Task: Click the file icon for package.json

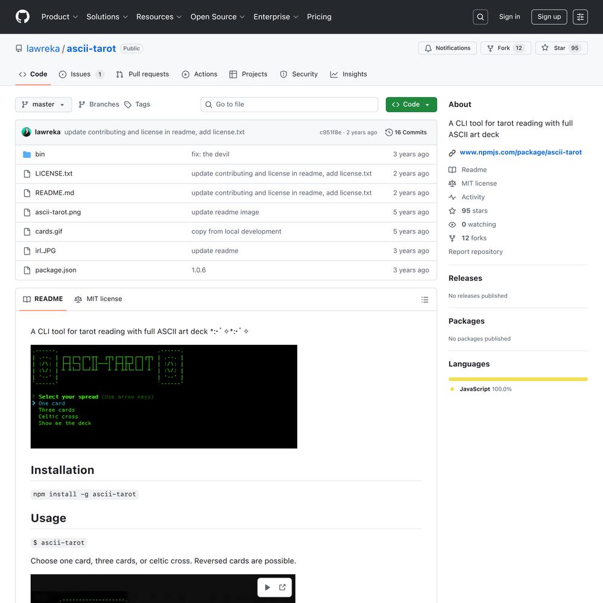Action: (27, 270)
